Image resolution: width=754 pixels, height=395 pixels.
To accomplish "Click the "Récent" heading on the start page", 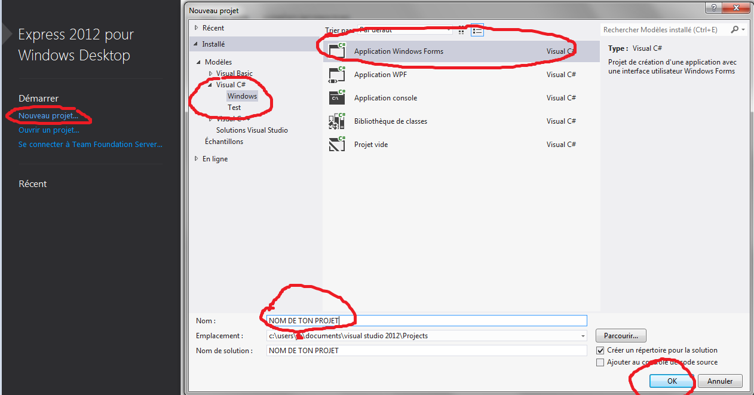I will tap(33, 184).
